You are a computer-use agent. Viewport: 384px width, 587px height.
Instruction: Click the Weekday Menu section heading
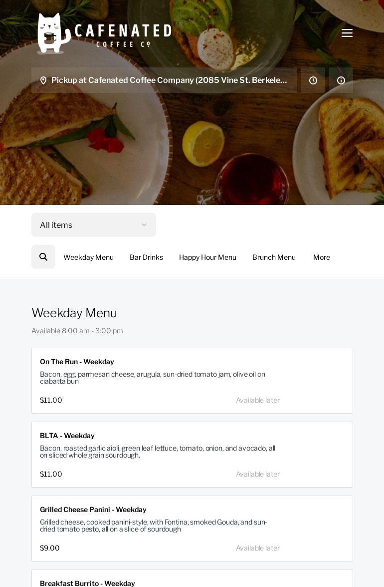click(74, 313)
